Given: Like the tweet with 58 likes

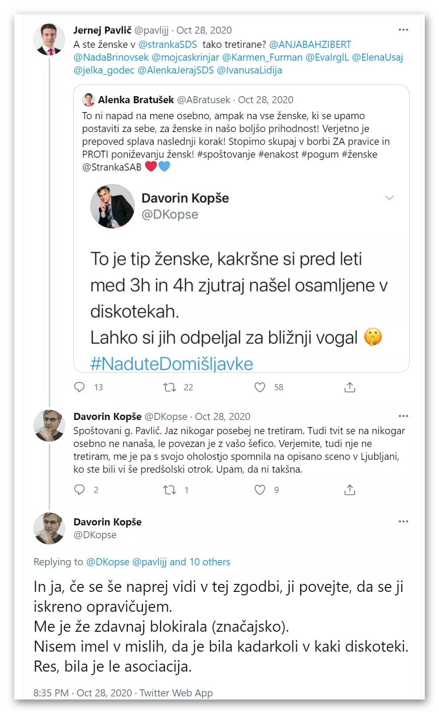Looking at the screenshot, I should coord(260,387).
